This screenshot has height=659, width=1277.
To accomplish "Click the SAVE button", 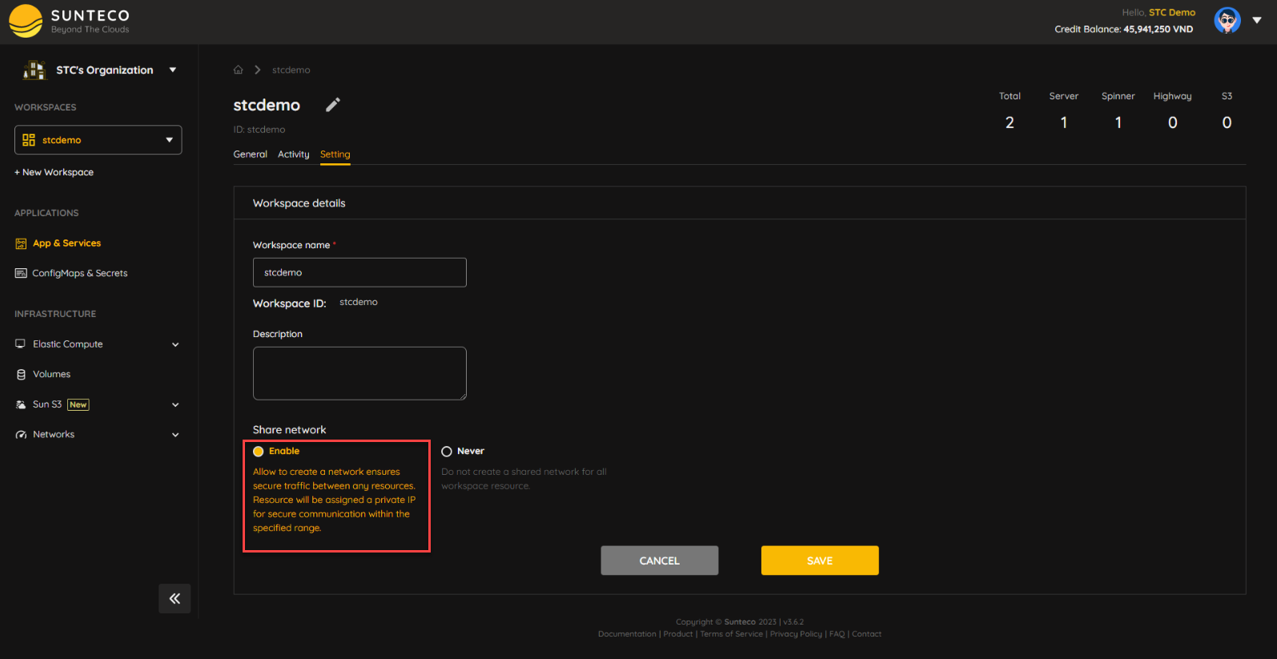I will 820,561.
